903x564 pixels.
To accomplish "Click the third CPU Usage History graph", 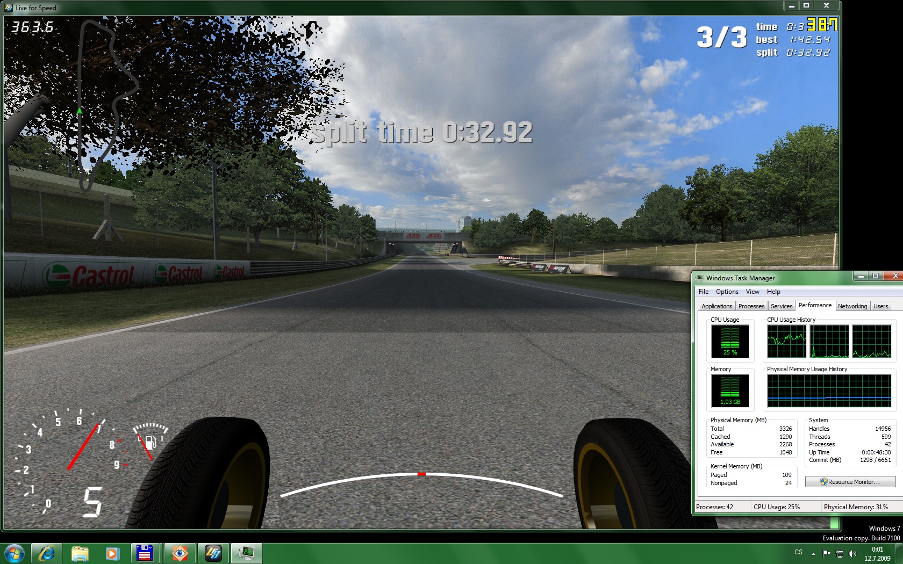I will tap(872, 342).
